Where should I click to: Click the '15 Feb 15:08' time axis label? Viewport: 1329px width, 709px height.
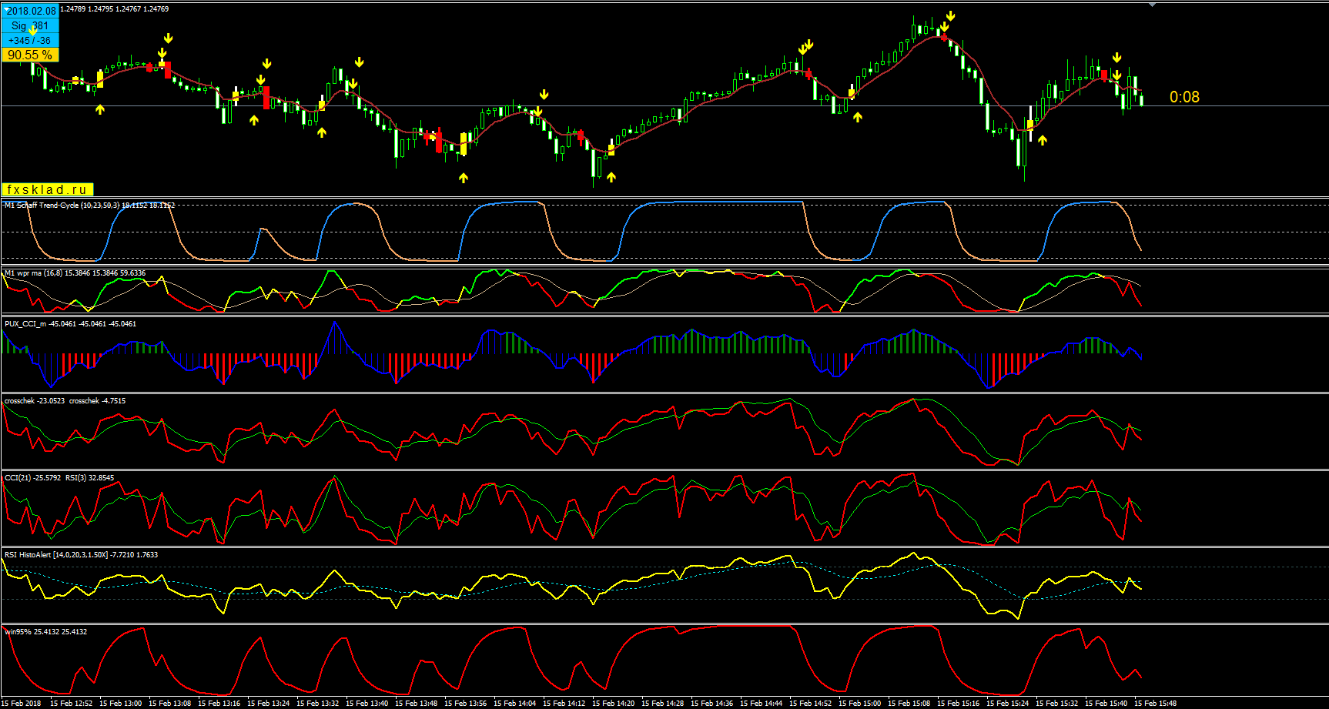click(x=909, y=704)
